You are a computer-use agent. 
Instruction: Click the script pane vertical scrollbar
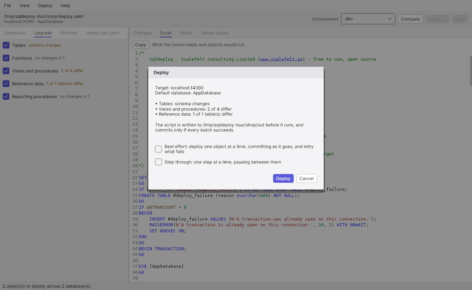coord(471,70)
